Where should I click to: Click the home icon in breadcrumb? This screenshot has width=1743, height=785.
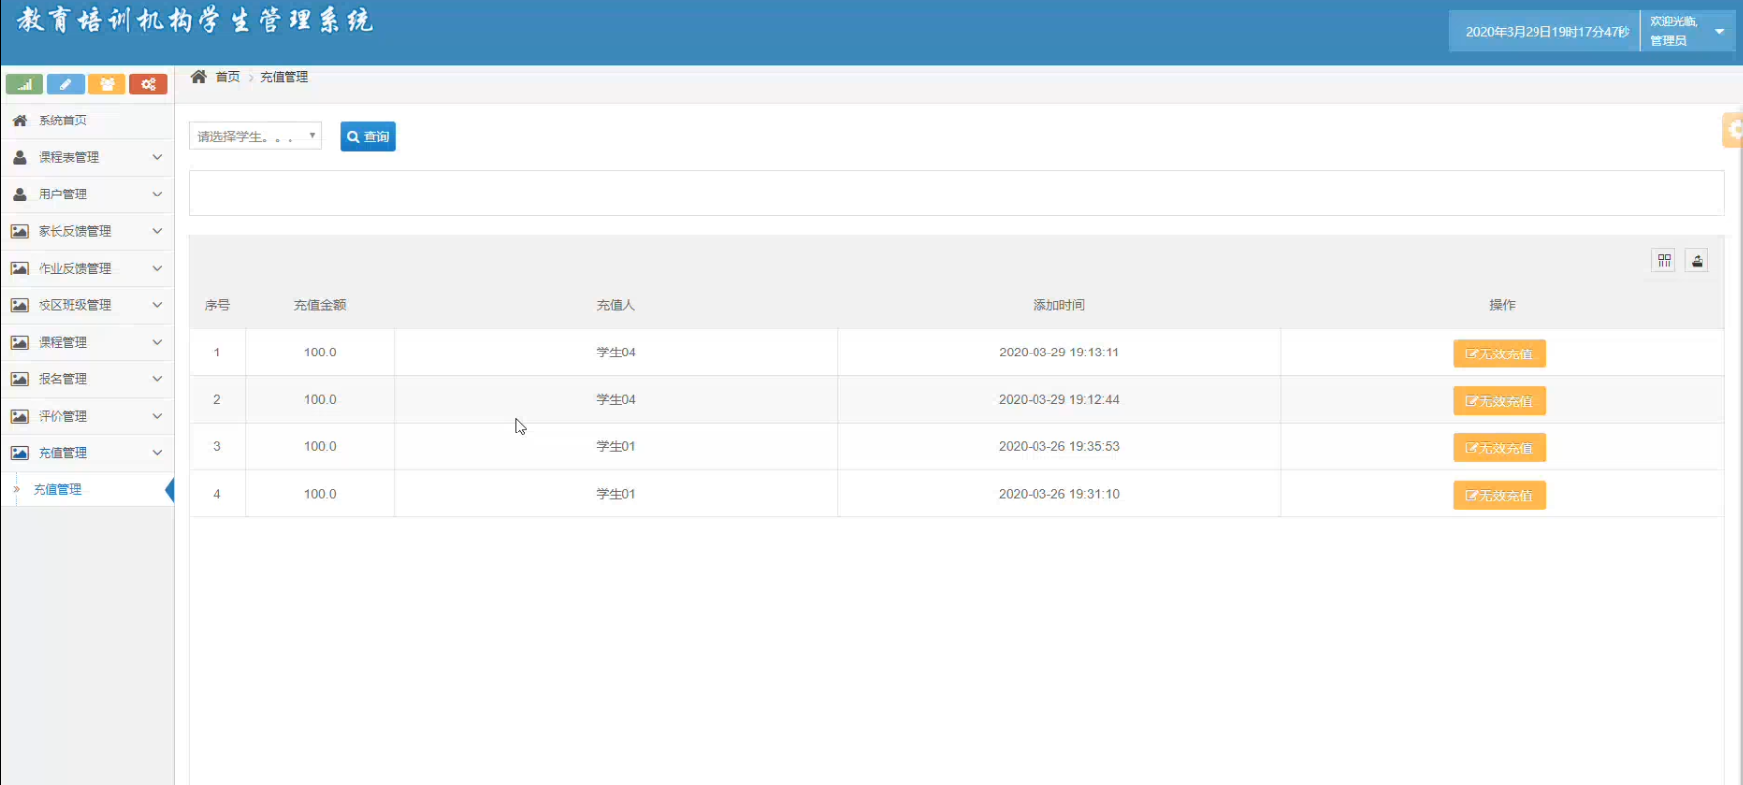pos(199,77)
